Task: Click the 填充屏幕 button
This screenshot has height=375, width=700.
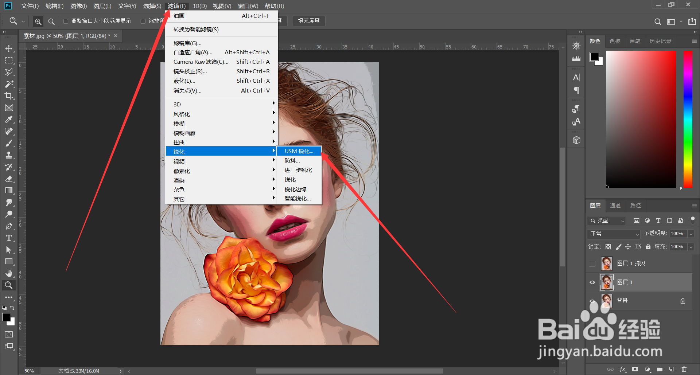Action: tap(309, 21)
